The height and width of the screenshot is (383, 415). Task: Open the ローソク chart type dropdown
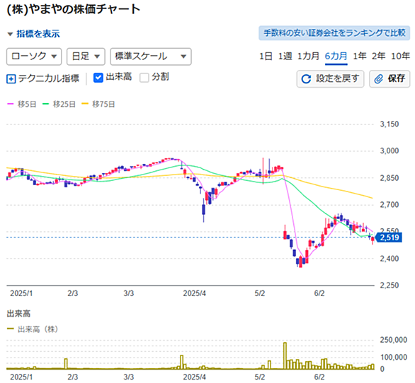coord(34,57)
